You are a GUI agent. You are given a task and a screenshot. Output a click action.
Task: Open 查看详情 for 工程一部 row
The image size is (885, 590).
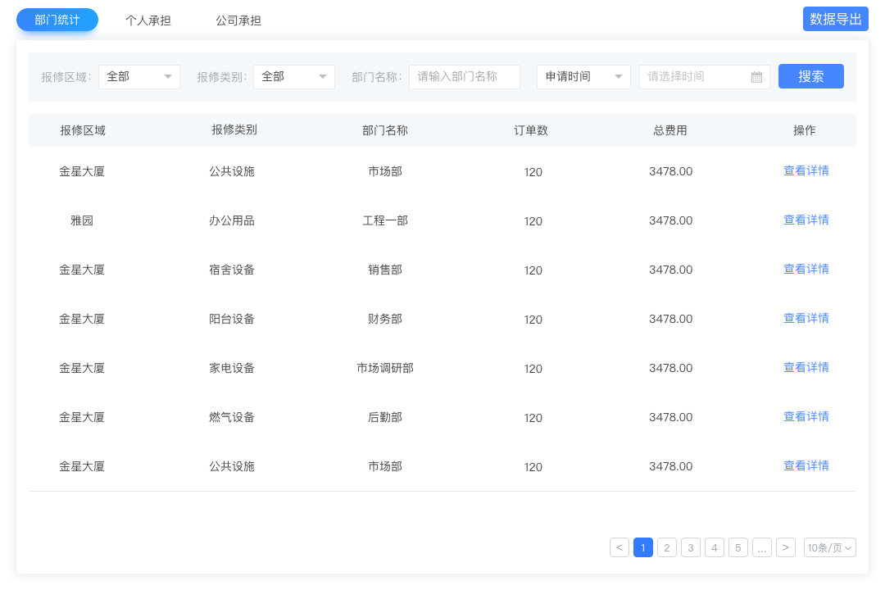(806, 220)
